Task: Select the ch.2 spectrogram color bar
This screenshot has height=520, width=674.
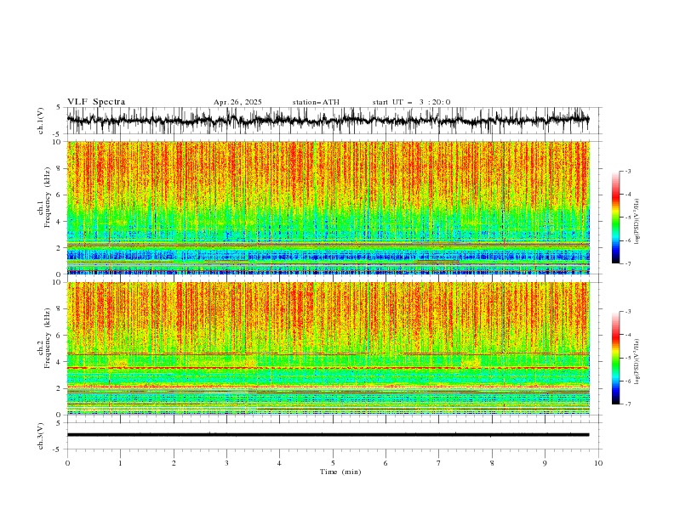Action: point(616,358)
